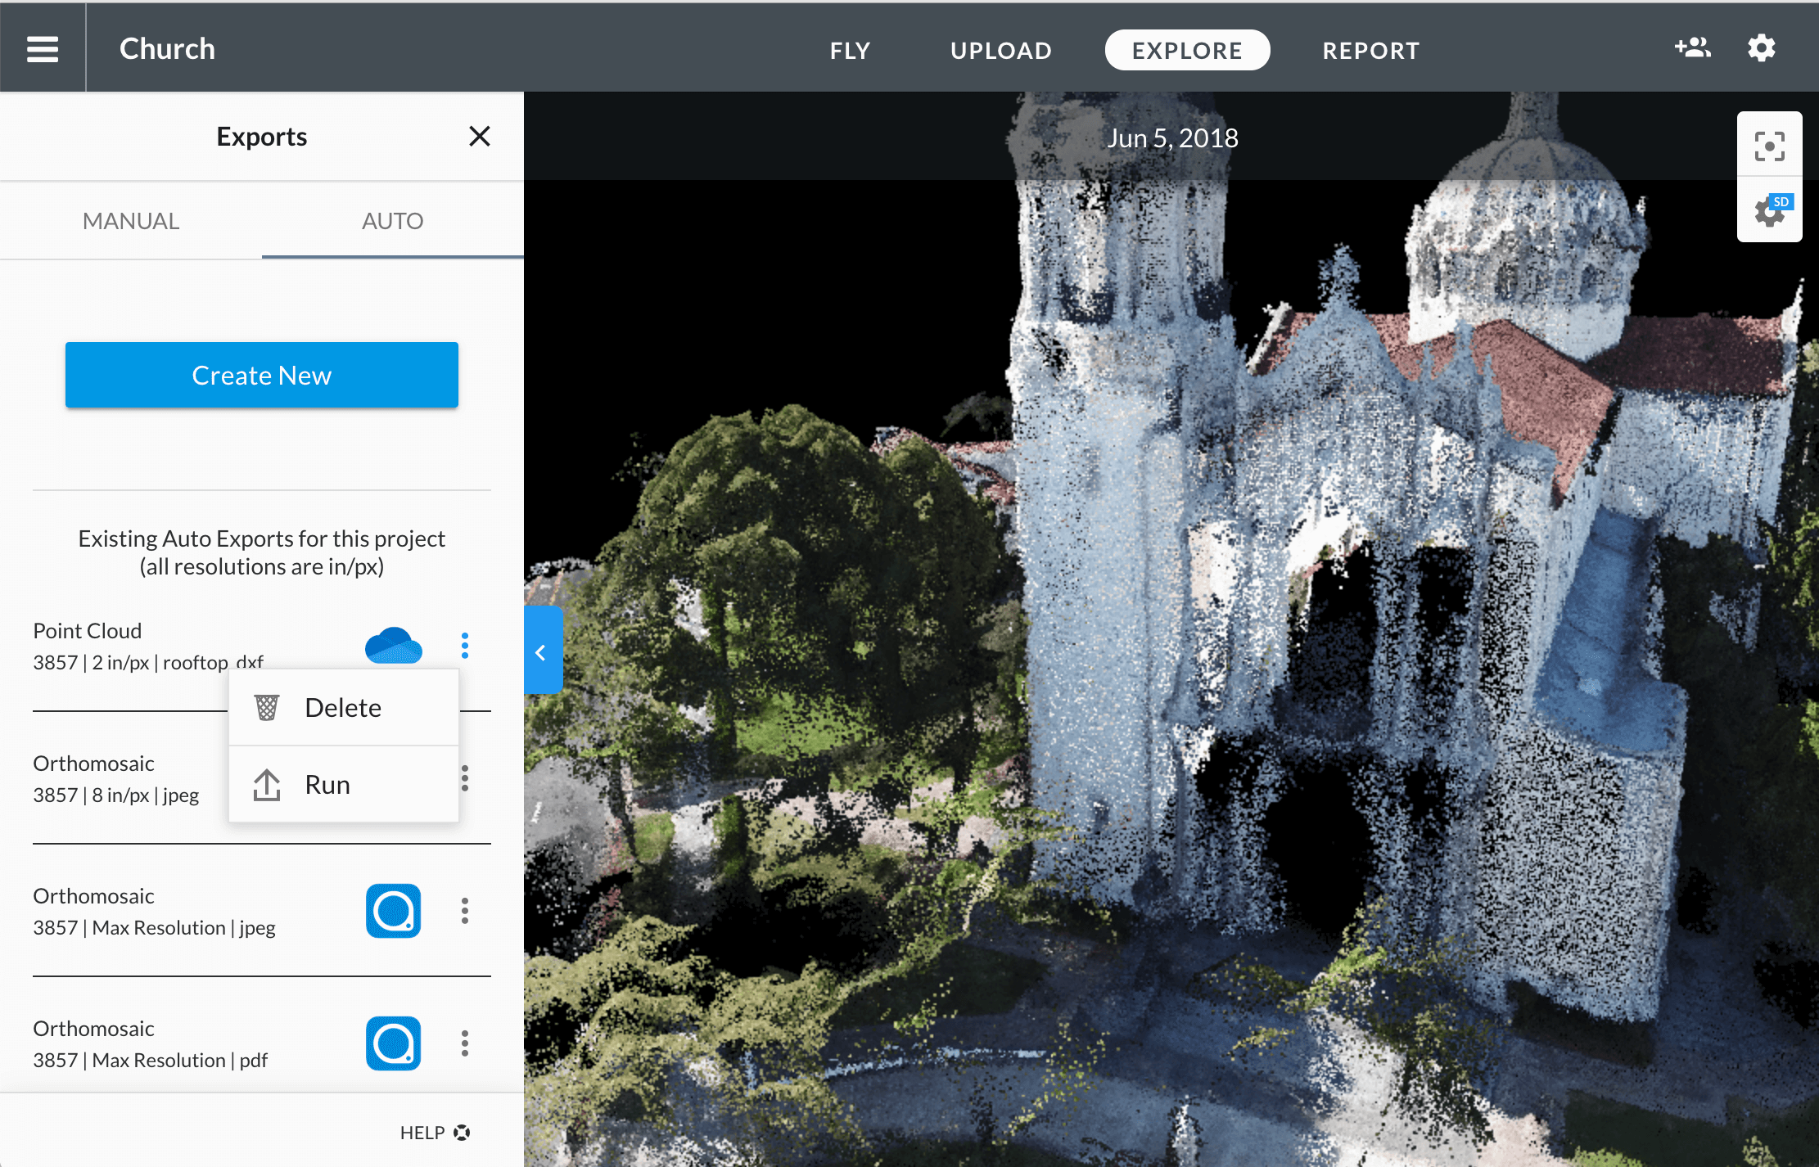Click the recenter view icon
Screen dimensions: 1819x1167
[1770, 146]
